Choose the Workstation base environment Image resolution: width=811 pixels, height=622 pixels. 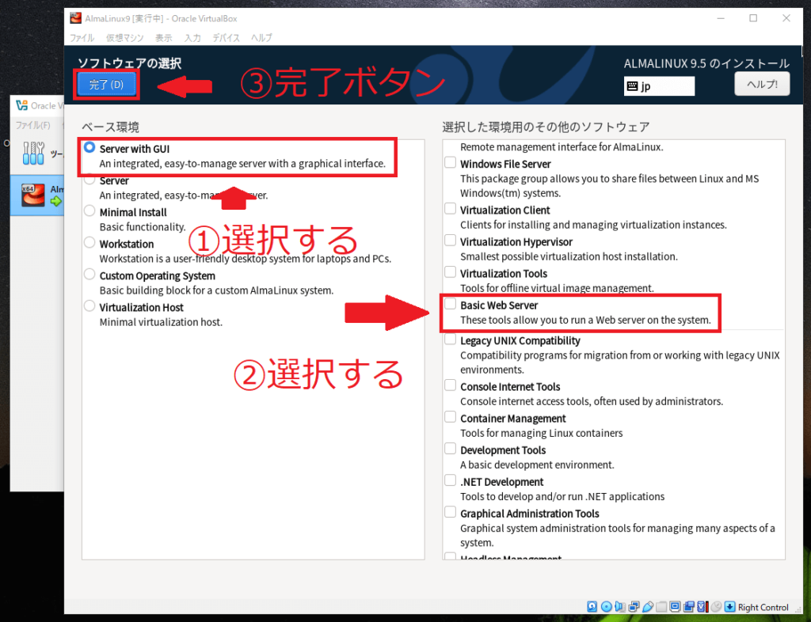(89, 242)
